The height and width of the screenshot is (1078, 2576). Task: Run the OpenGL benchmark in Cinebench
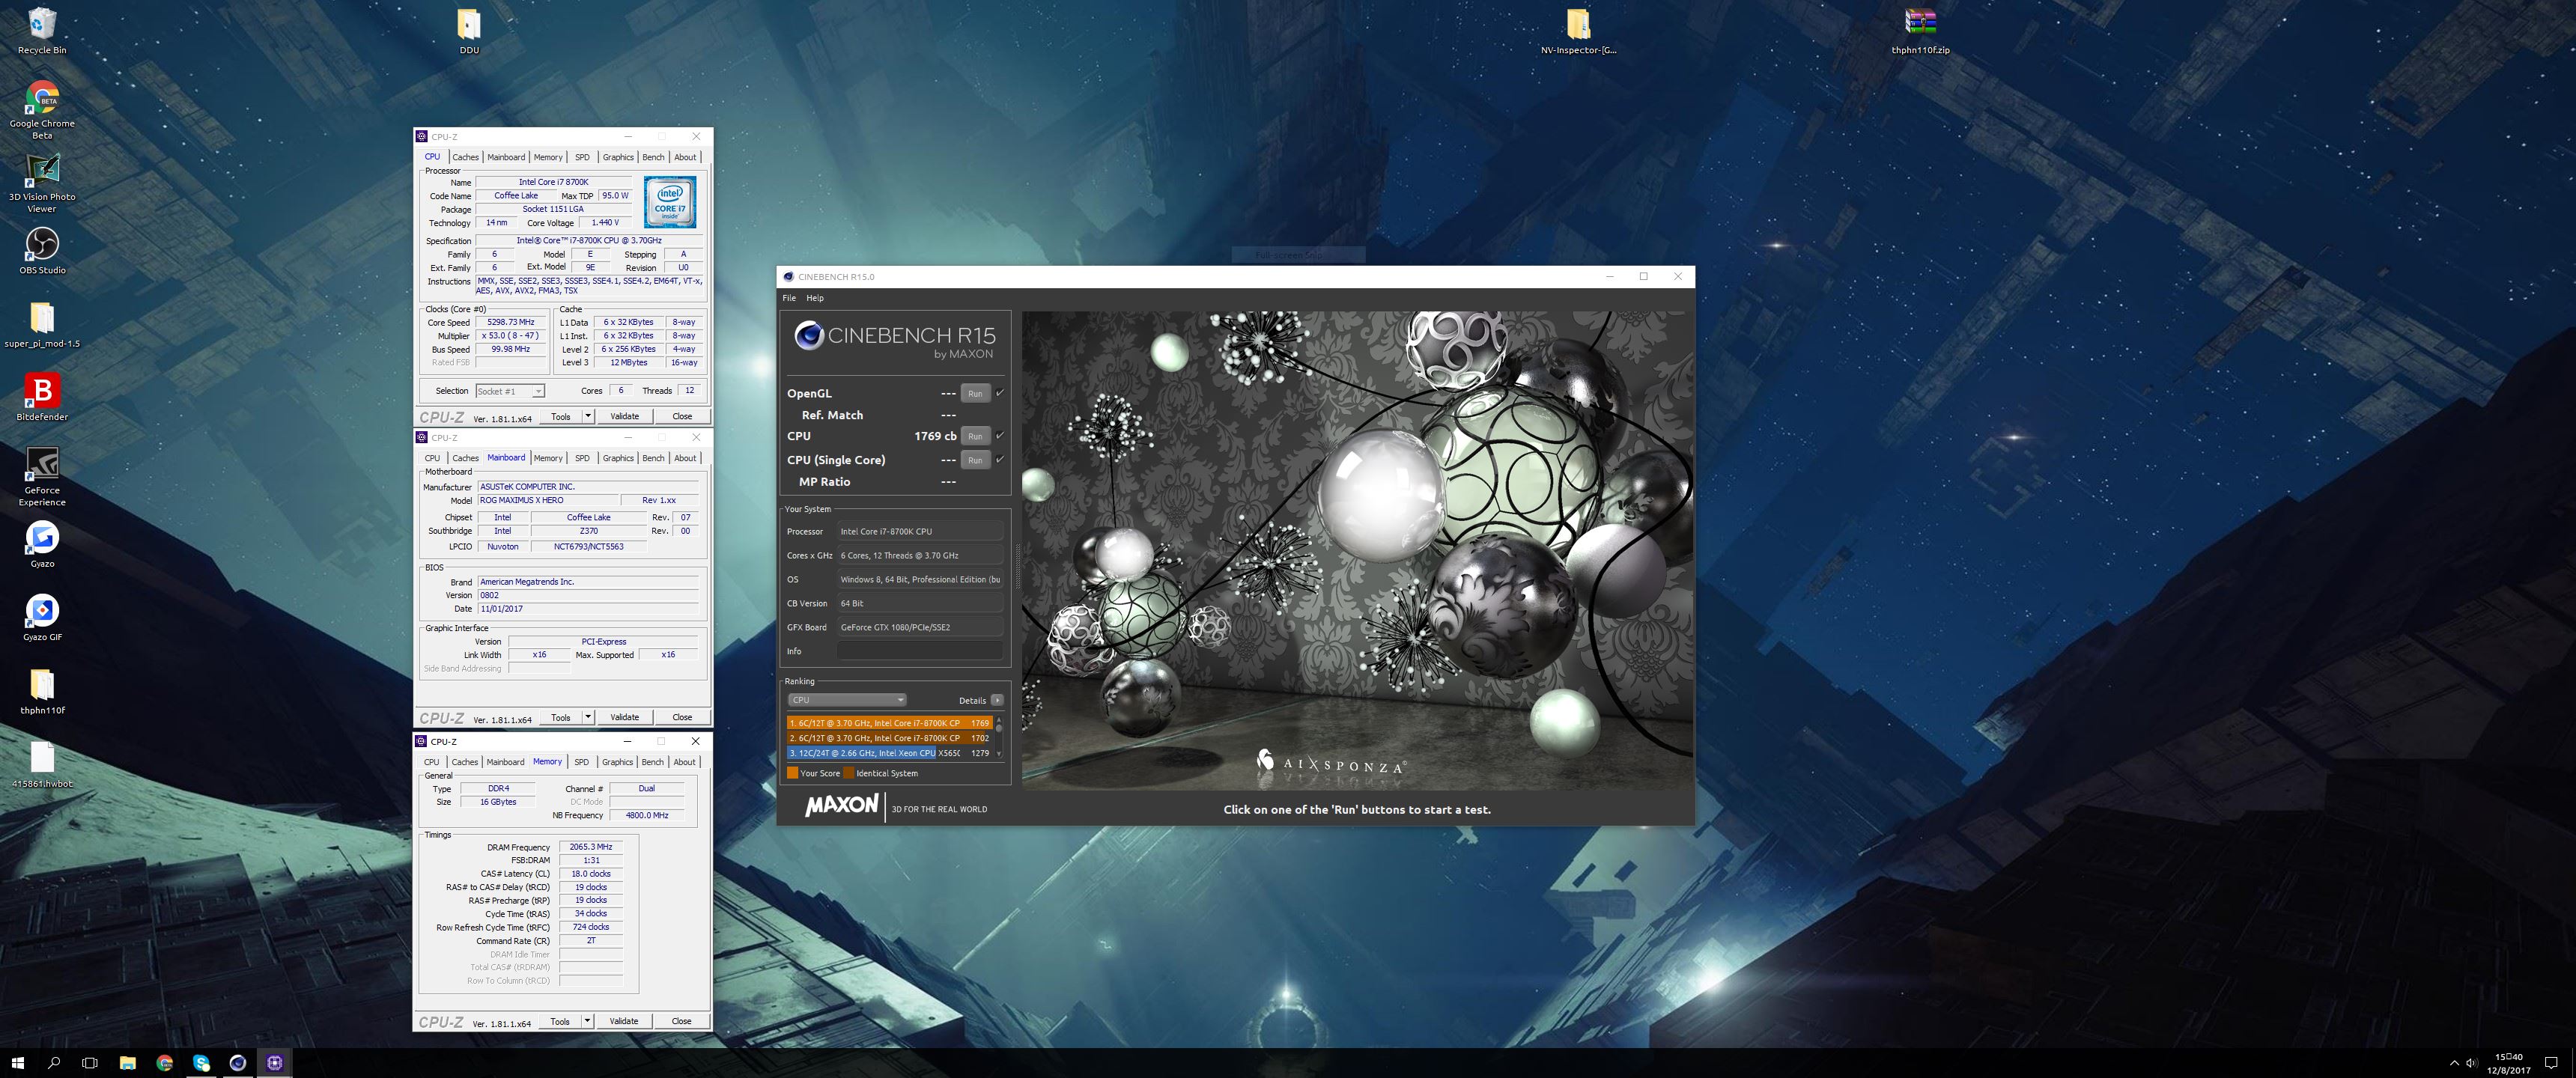tap(975, 393)
